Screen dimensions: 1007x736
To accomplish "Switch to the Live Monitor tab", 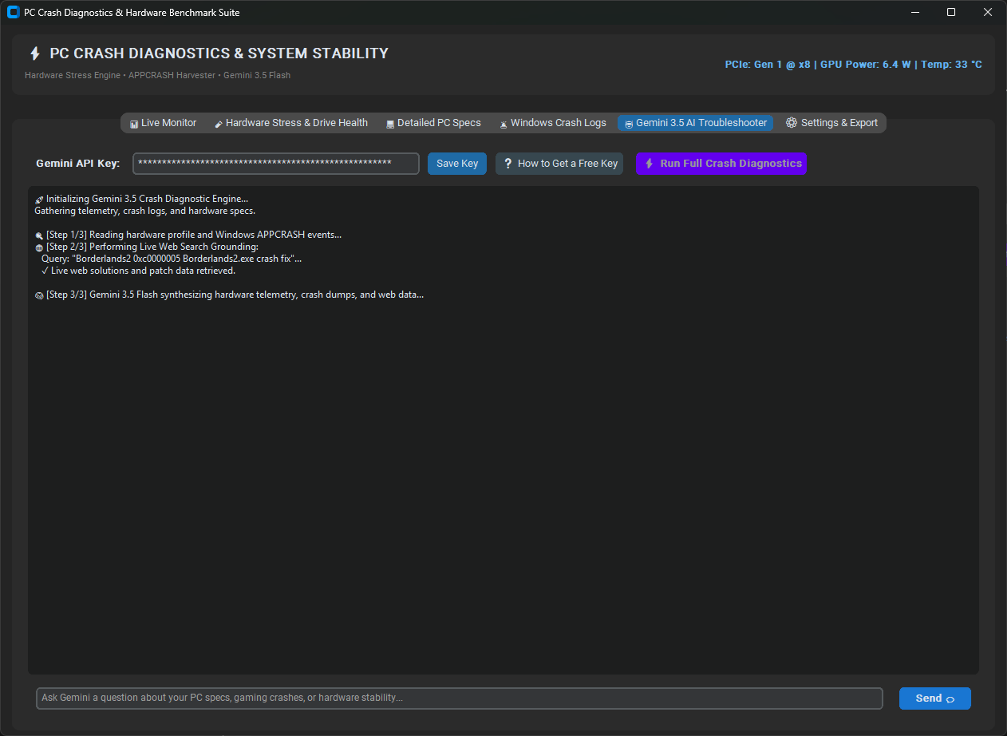I will pyautogui.click(x=163, y=123).
